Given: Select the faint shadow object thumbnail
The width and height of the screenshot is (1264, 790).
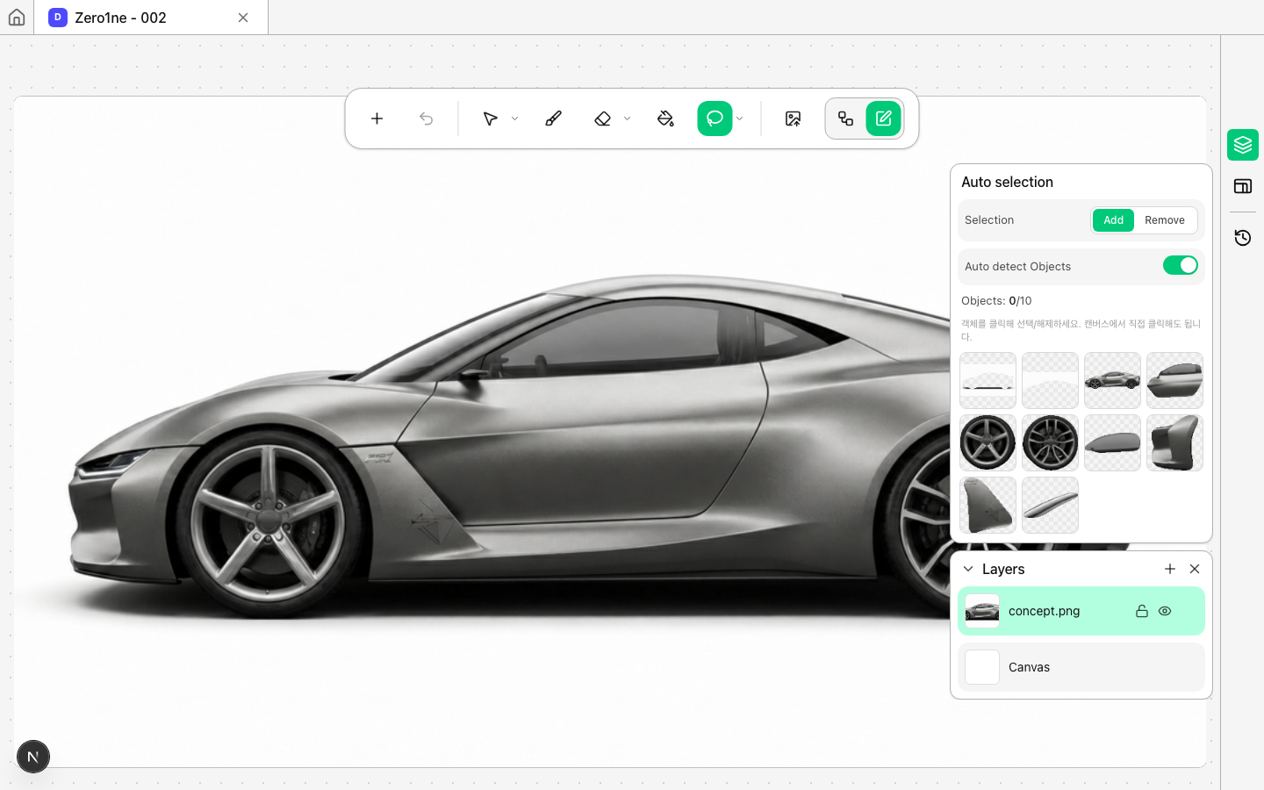Looking at the screenshot, I should (x=1050, y=380).
